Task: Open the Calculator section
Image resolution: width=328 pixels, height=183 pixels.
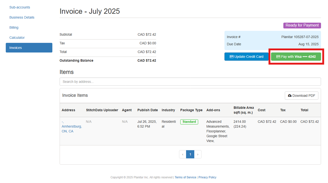Action: (x=17, y=37)
